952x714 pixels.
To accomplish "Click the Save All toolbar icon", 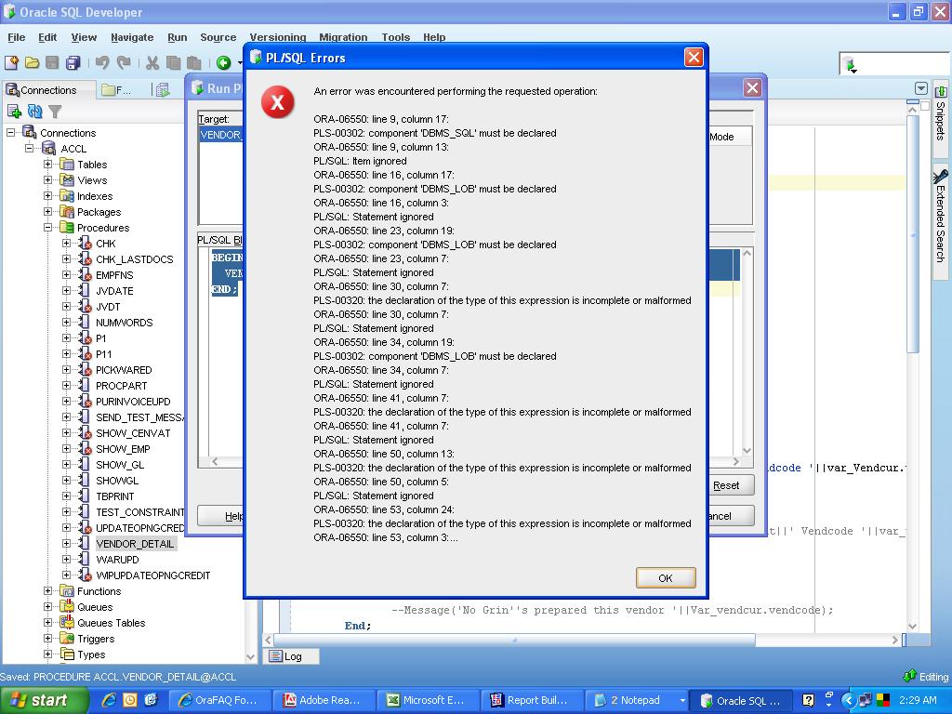I will click(73, 62).
